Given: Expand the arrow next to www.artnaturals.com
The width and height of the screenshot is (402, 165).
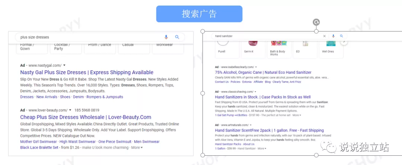Looking at the screenshot, I should coord(251,125).
